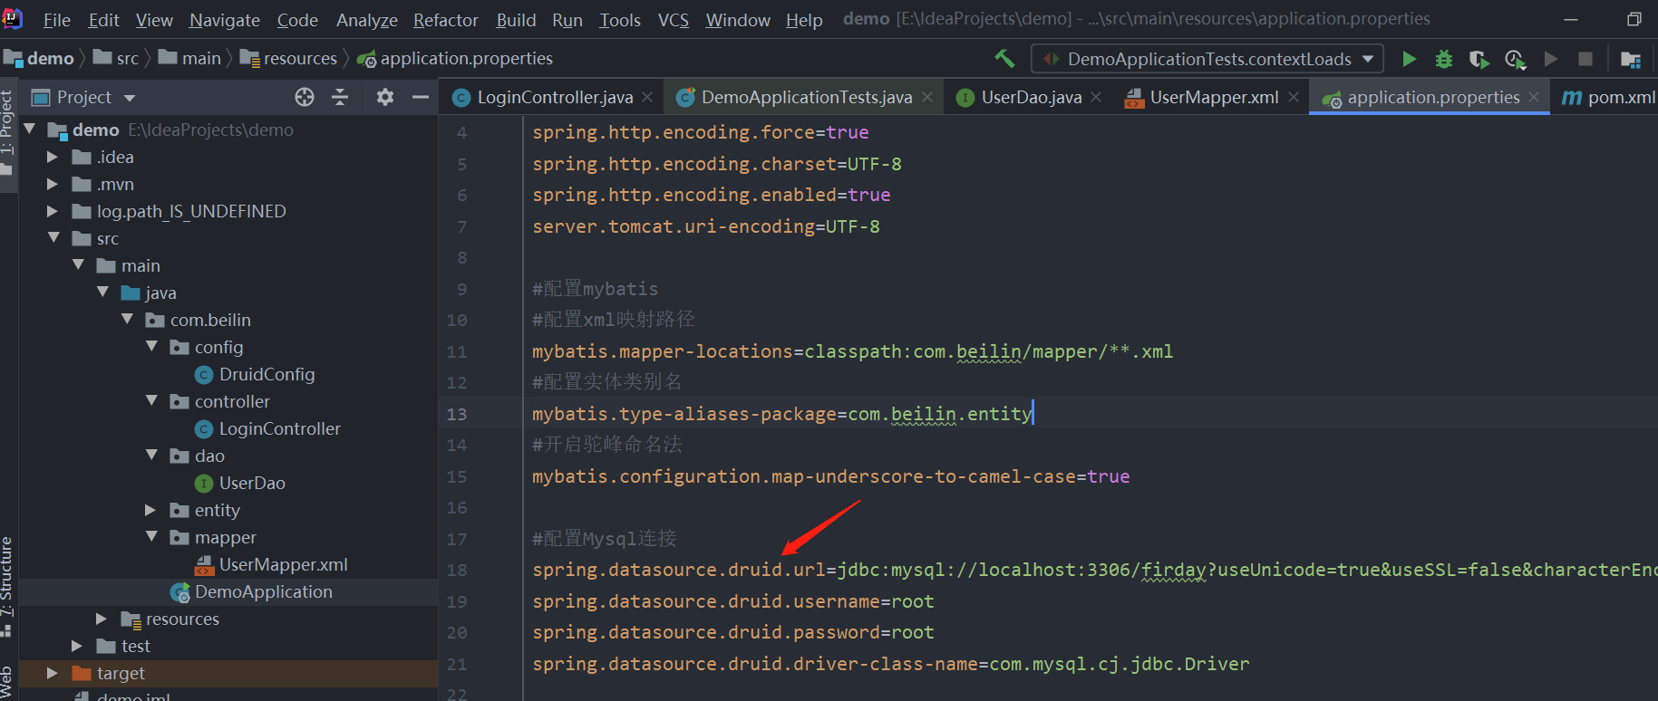Click the Run with Profiler icon

(x=1515, y=59)
